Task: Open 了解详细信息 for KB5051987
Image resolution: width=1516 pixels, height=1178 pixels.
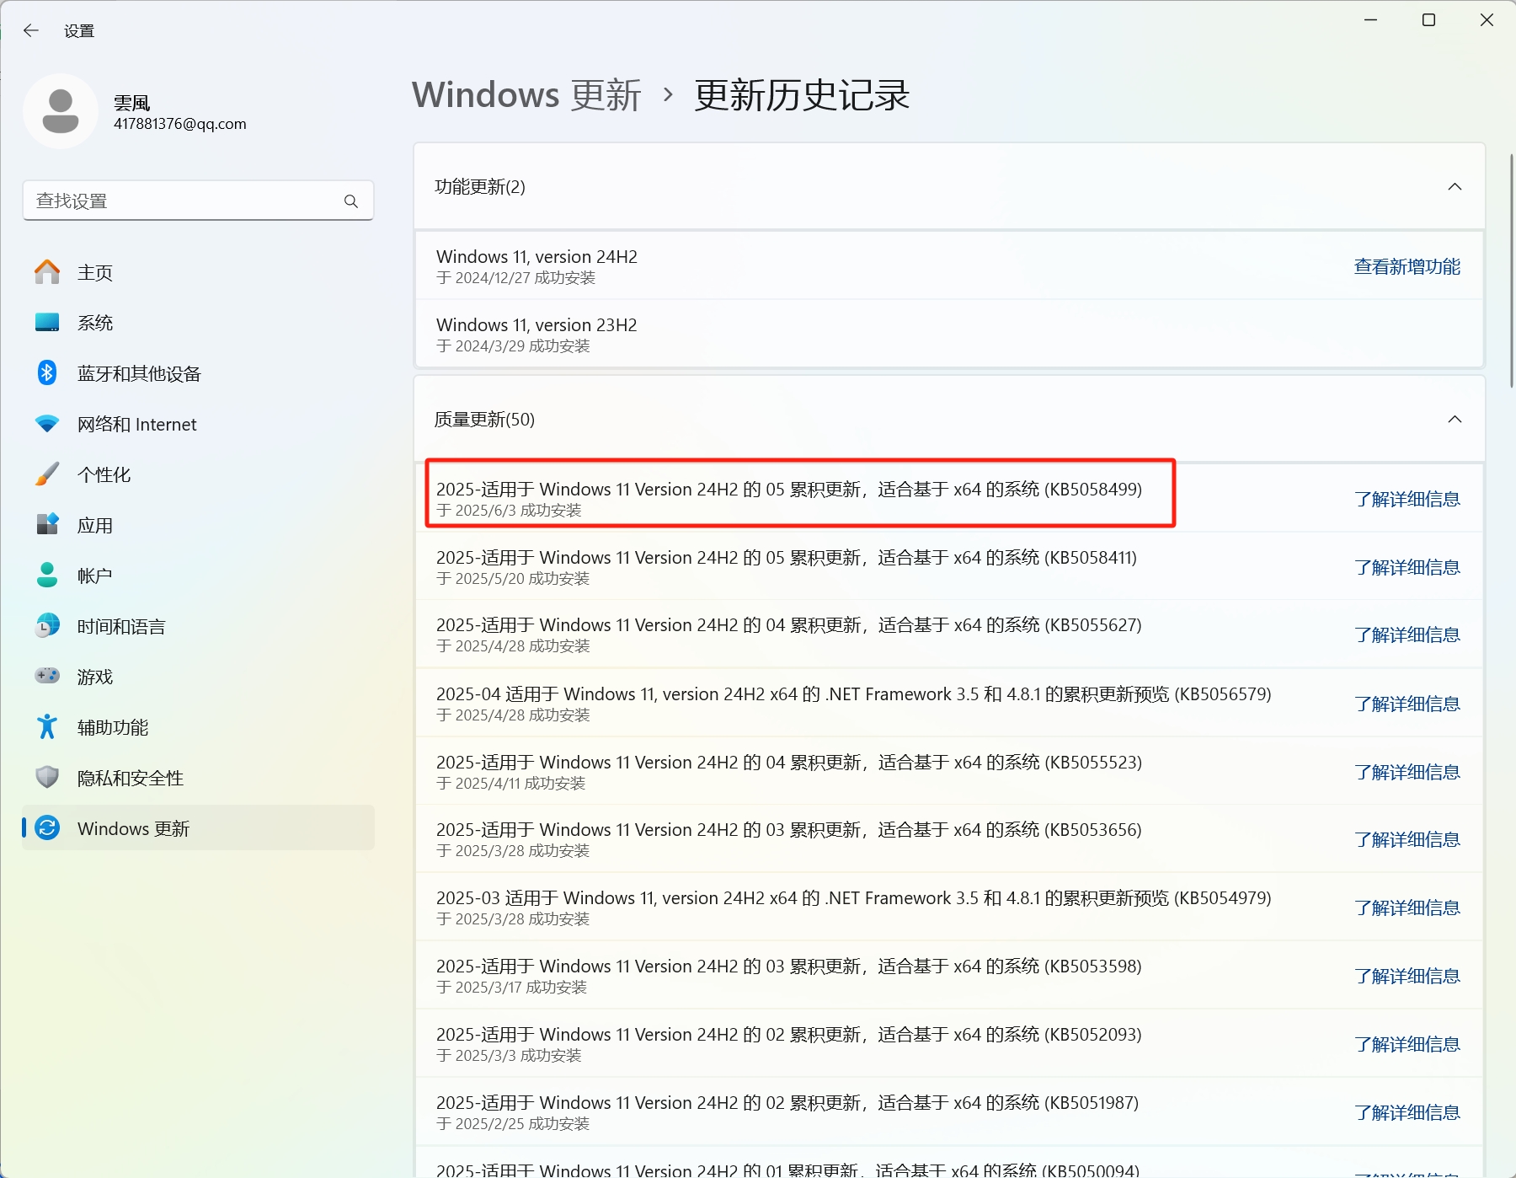Action: [x=1407, y=1112]
